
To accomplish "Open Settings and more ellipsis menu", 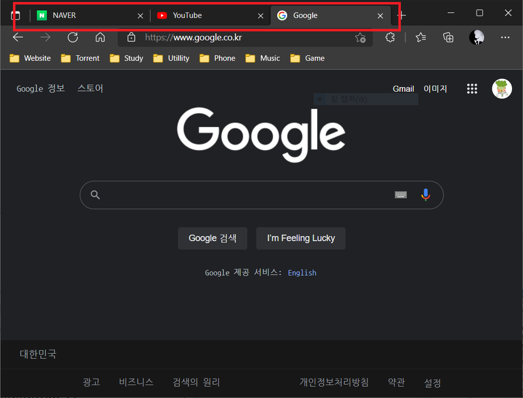I will click(505, 37).
